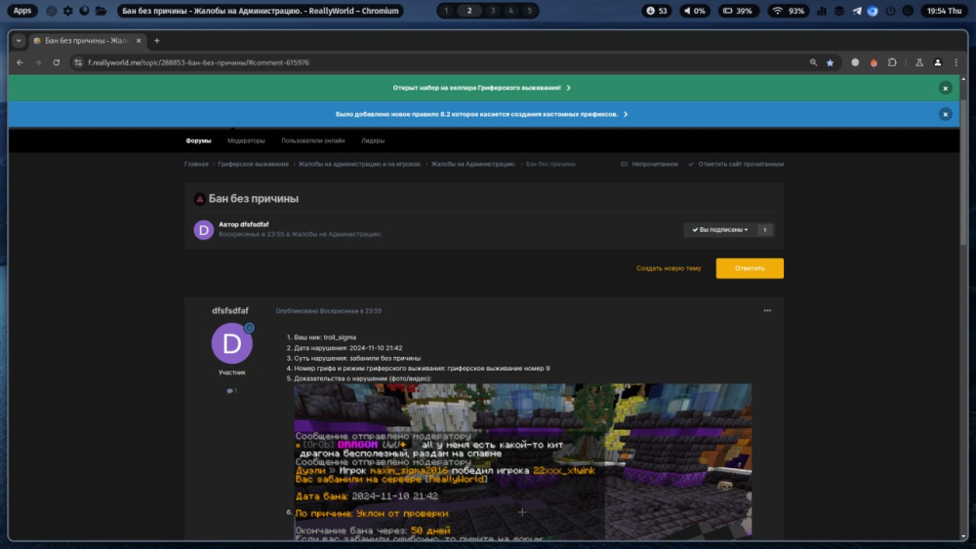Open the battery indicator showing 39%

[x=738, y=11]
